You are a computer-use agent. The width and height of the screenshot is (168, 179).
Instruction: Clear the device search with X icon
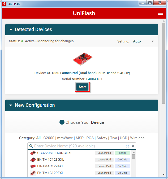click(x=133, y=146)
